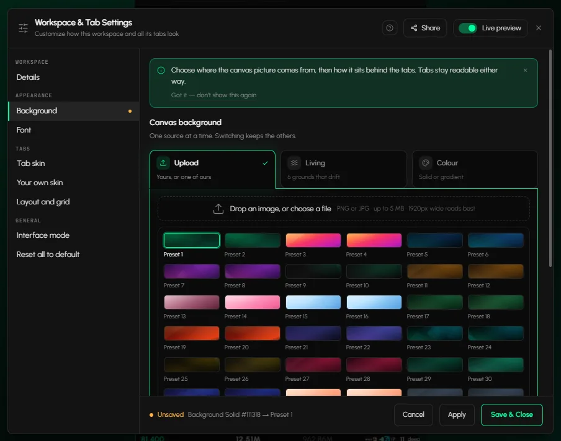Select Background in the sidebar
The width and height of the screenshot is (561, 441).
(x=74, y=111)
